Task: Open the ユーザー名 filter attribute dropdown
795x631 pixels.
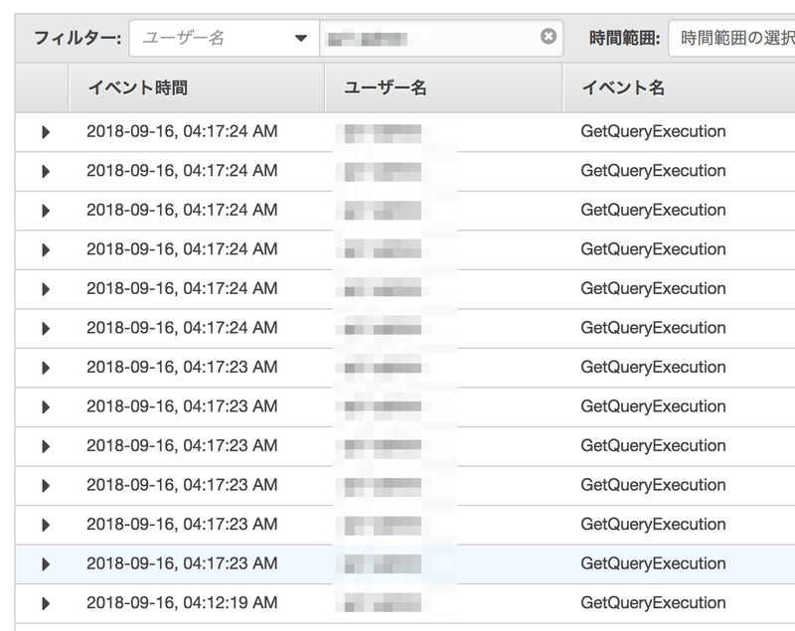Action: (225, 38)
